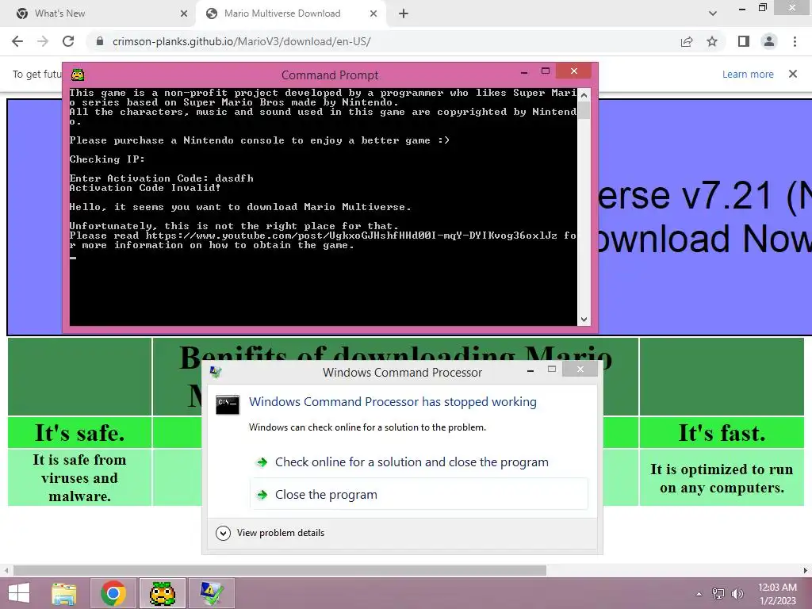Screen dimensions: 812x609
Task: Click the Chrome forward arrow
Action: pyautogui.click(x=43, y=41)
